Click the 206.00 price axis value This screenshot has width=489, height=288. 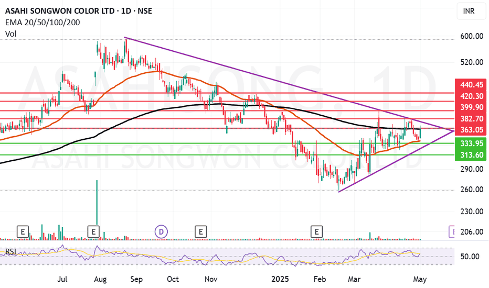click(472, 231)
